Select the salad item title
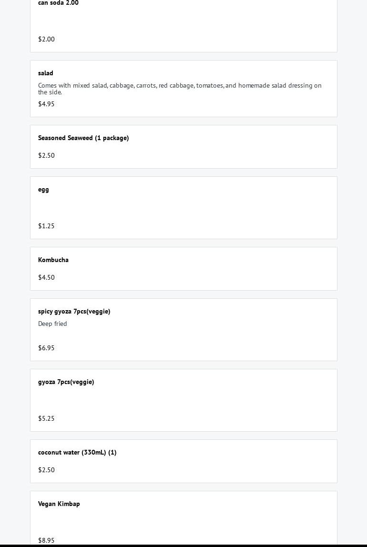The width and height of the screenshot is (367, 547). click(x=46, y=73)
